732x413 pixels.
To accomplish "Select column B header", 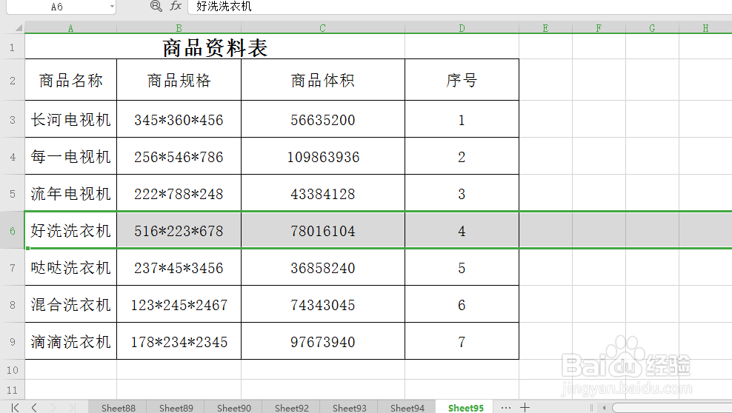I will click(179, 28).
